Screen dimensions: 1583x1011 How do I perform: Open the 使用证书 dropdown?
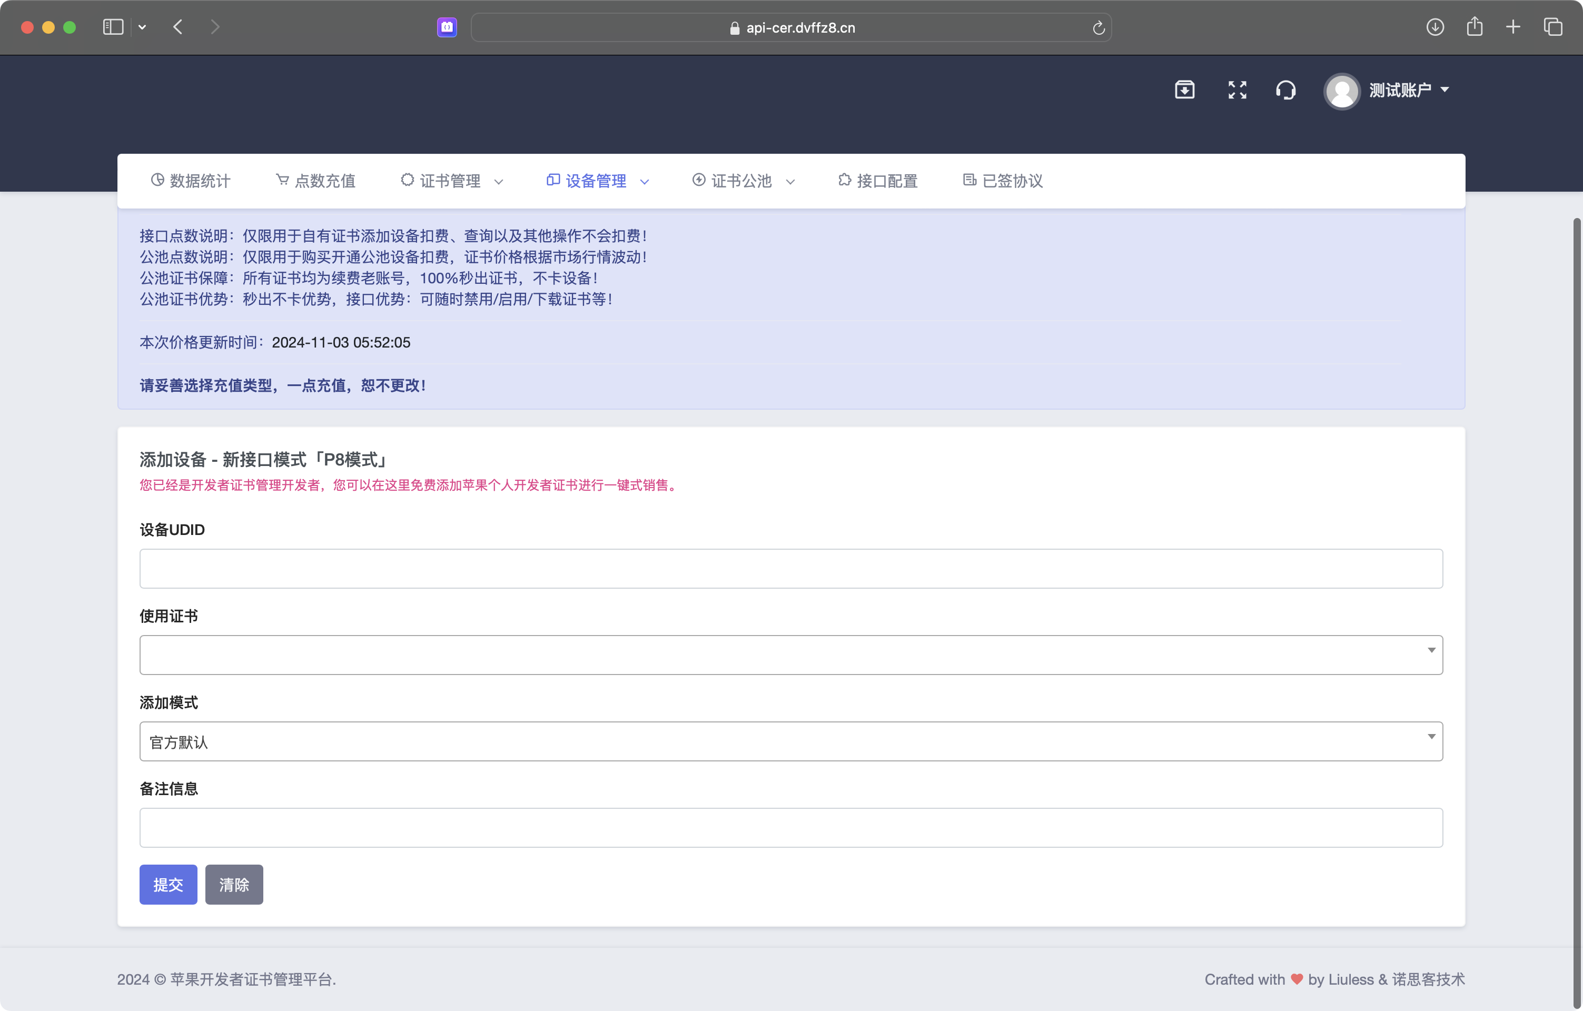[x=791, y=655]
